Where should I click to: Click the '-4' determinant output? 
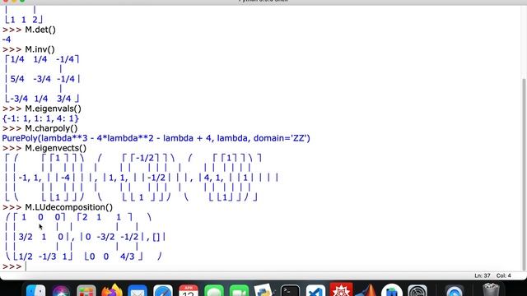[7, 39]
